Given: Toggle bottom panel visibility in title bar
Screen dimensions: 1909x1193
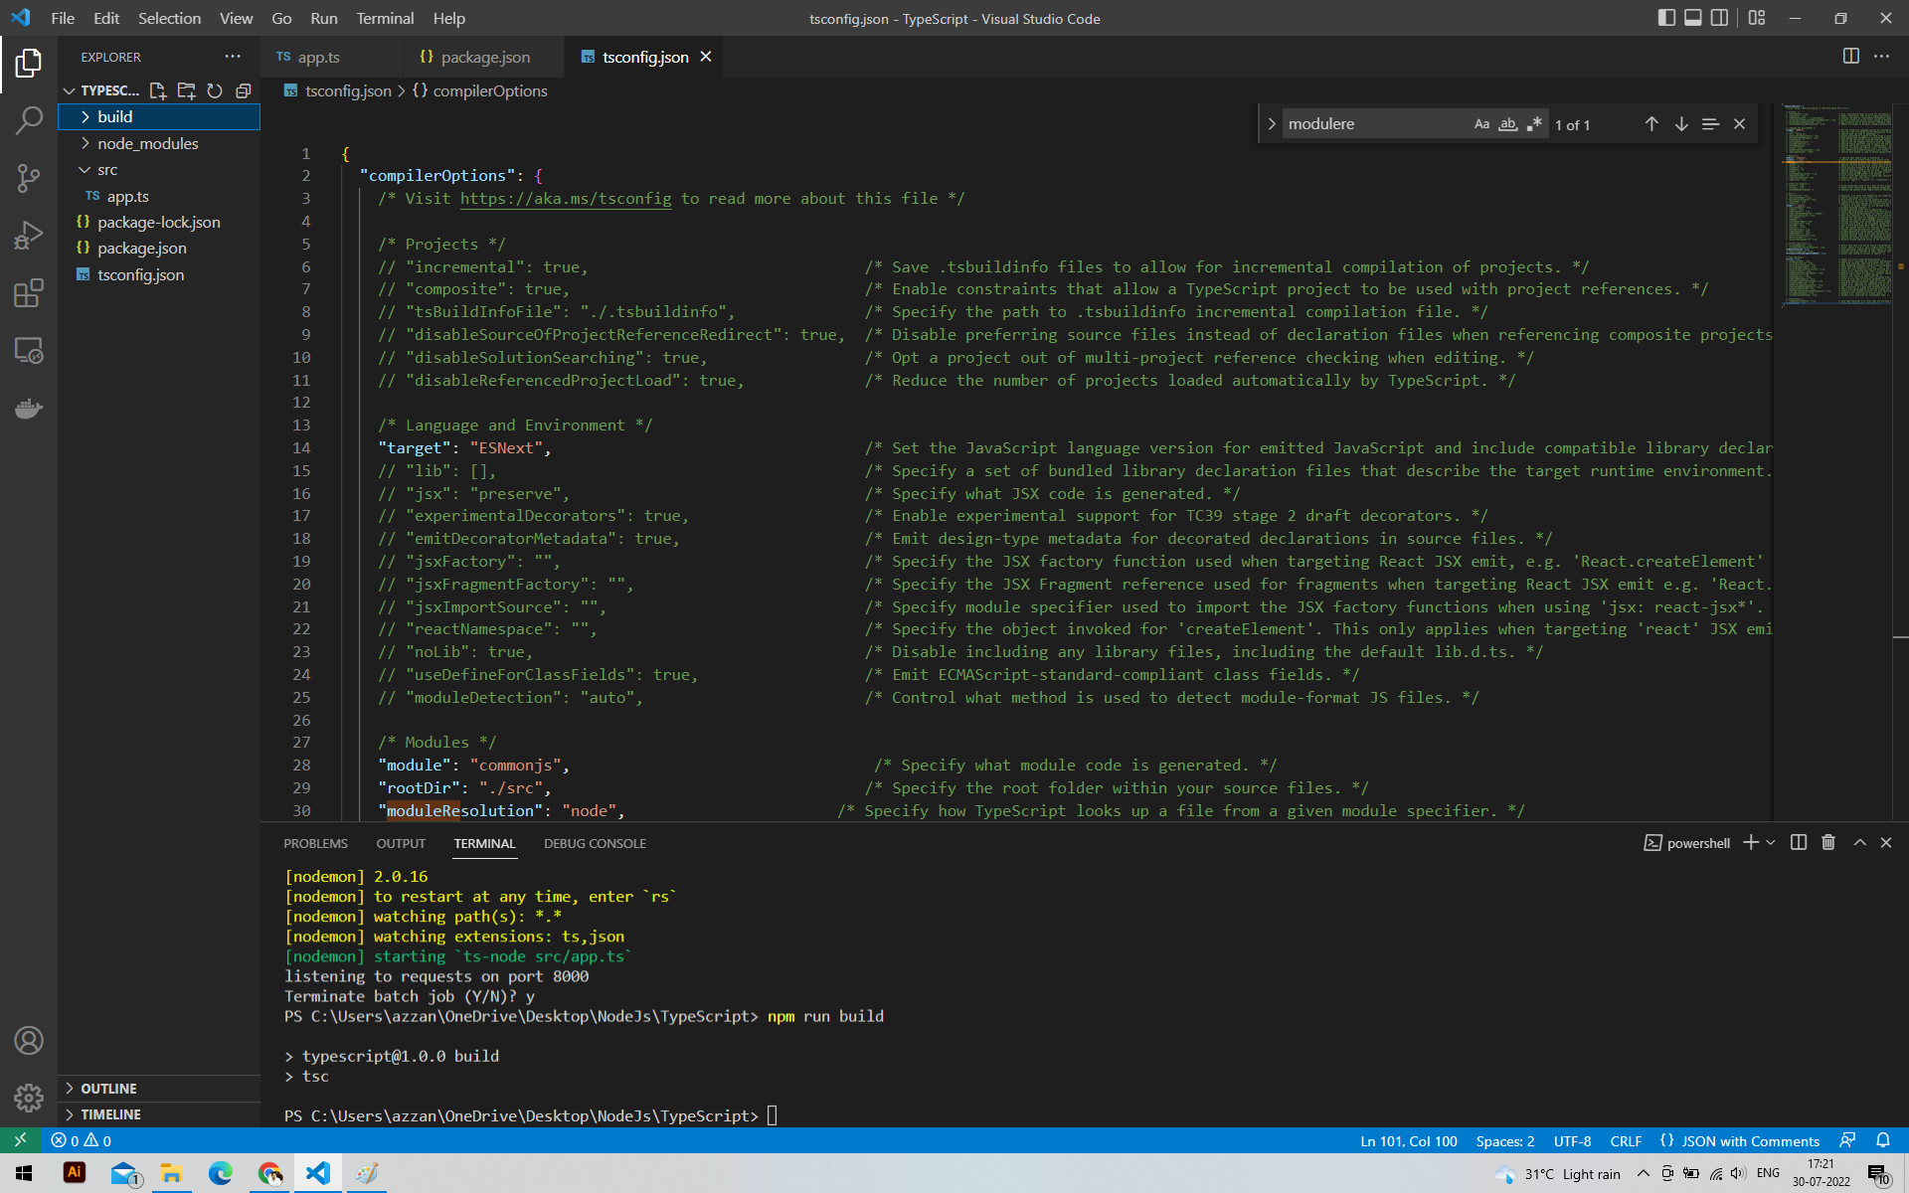Looking at the screenshot, I should pos(1693,18).
